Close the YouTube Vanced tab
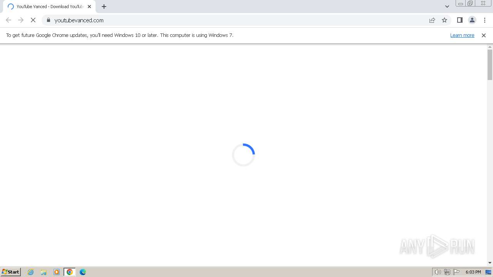The image size is (493, 277). [89, 7]
